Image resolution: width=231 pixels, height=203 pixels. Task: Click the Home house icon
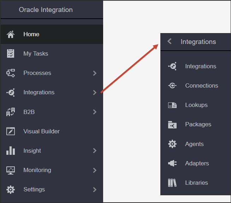11,34
